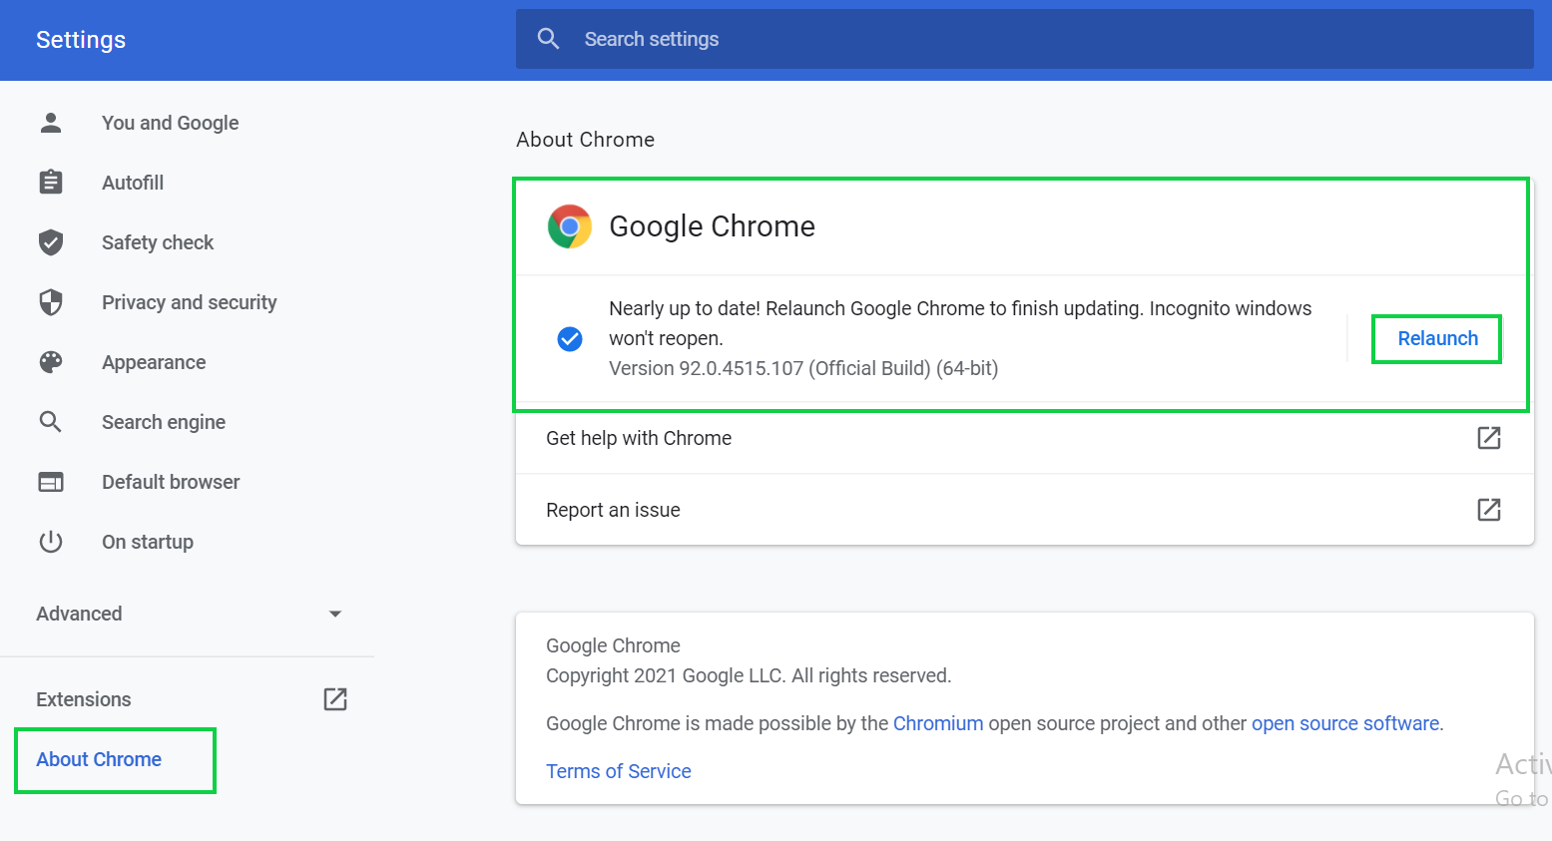Click the Google Chrome logo icon
The width and height of the screenshot is (1552, 841).
tap(570, 226)
